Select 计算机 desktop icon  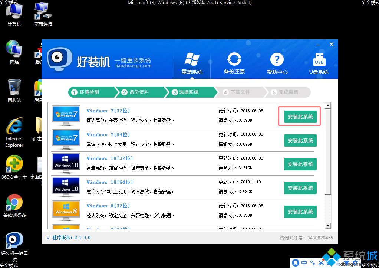pyautogui.click(x=14, y=15)
